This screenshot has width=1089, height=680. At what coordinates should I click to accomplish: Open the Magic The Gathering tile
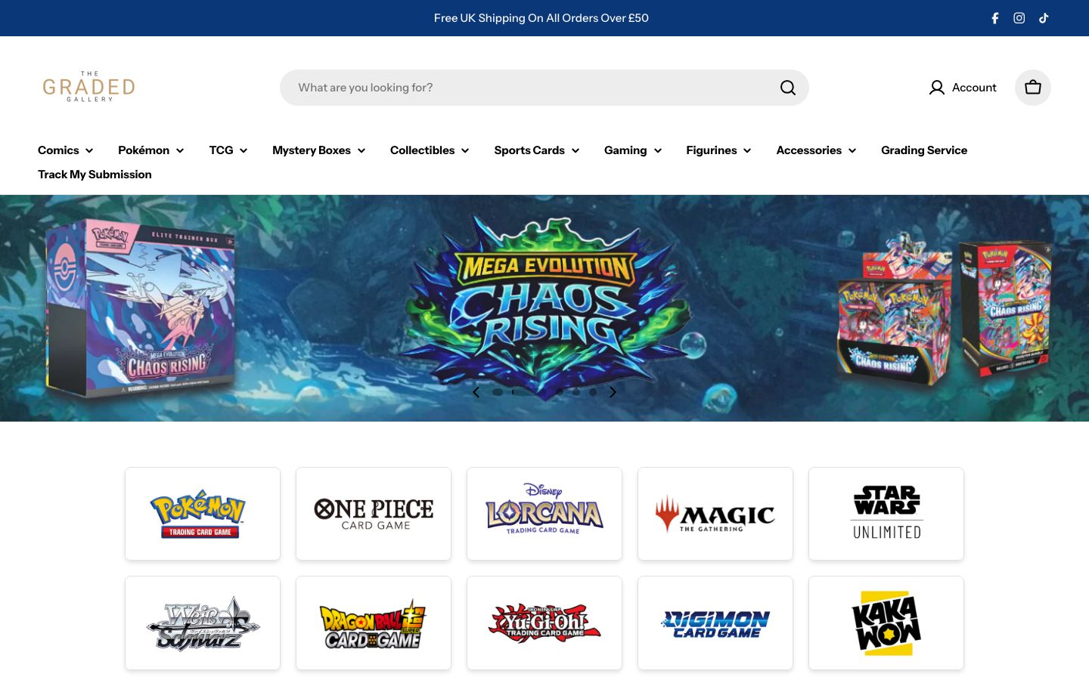(715, 514)
